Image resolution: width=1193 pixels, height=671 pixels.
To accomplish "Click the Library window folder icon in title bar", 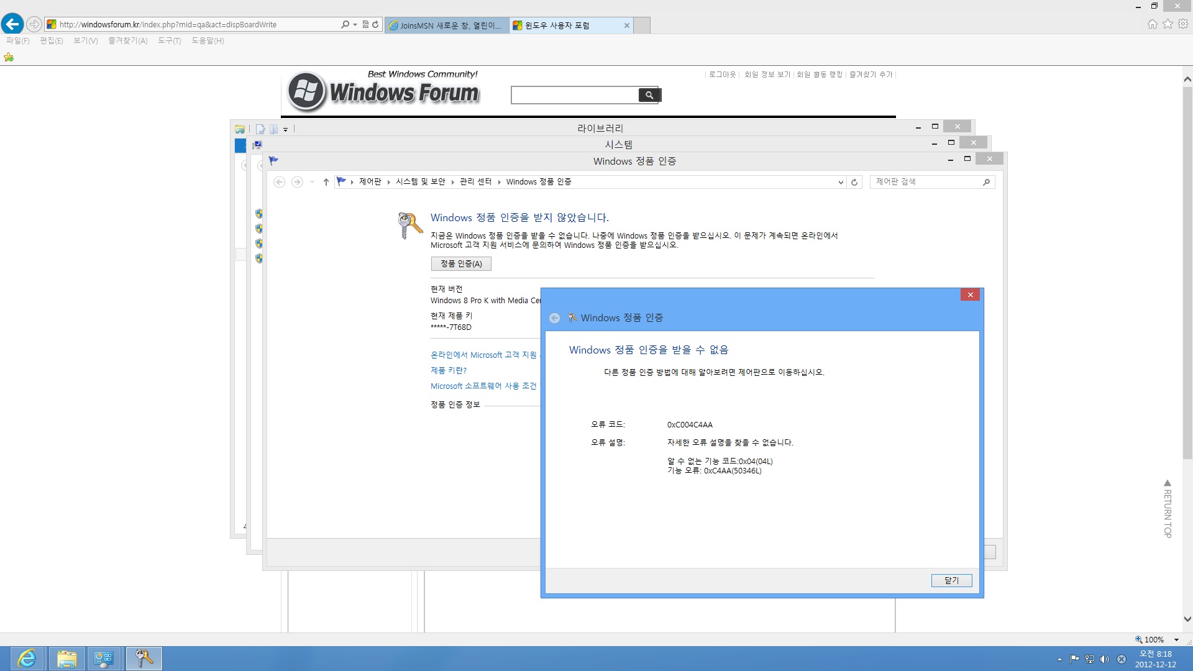I will click(240, 129).
